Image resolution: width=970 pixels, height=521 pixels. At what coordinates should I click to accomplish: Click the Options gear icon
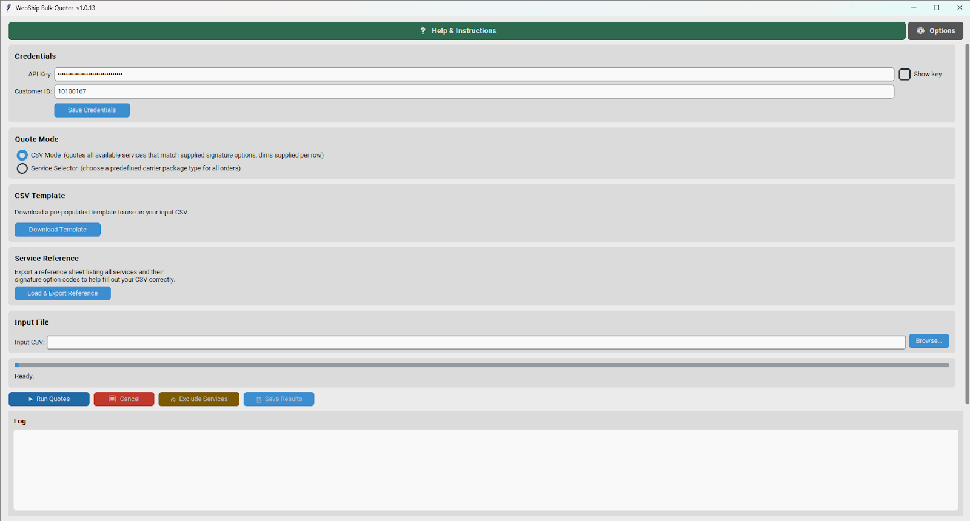(920, 31)
